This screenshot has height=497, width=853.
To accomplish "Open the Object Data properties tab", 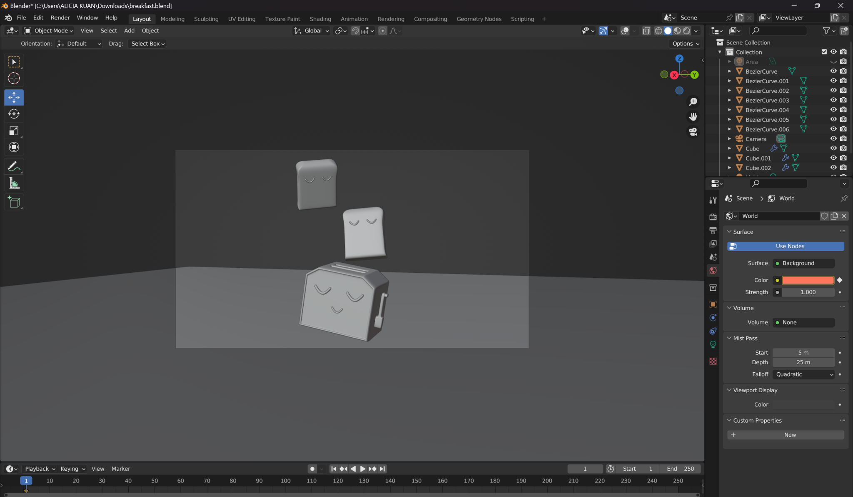I will coord(713,345).
